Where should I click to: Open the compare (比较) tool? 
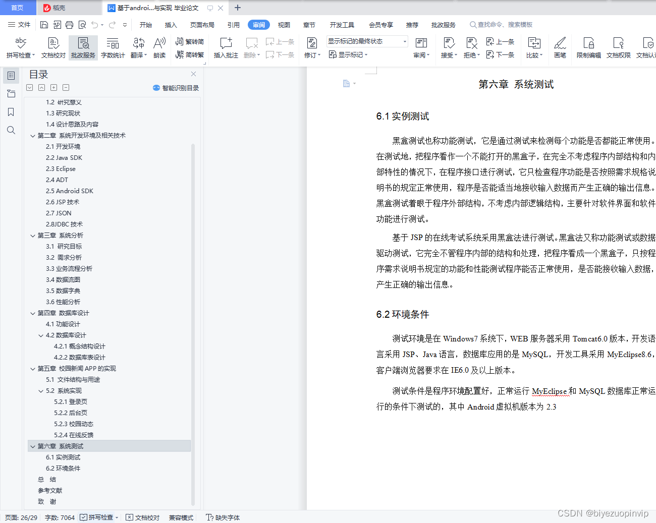coord(534,48)
